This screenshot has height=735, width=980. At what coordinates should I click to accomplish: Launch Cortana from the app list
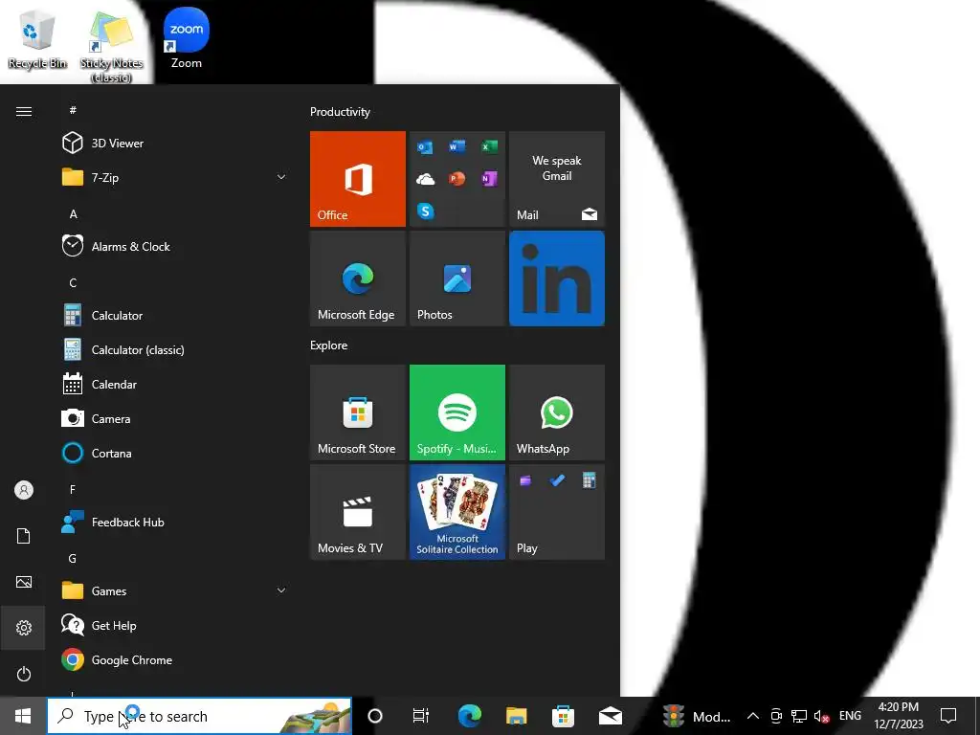point(174,453)
